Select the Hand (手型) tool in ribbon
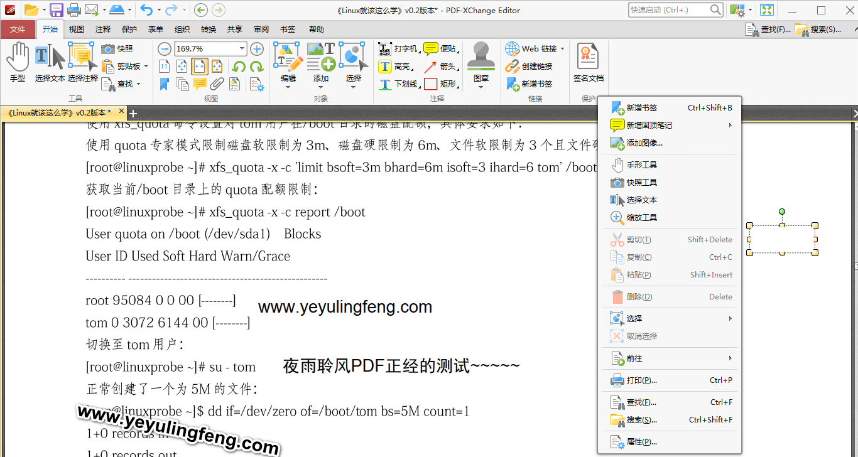The width and height of the screenshot is (858, 457). point(18,63)
